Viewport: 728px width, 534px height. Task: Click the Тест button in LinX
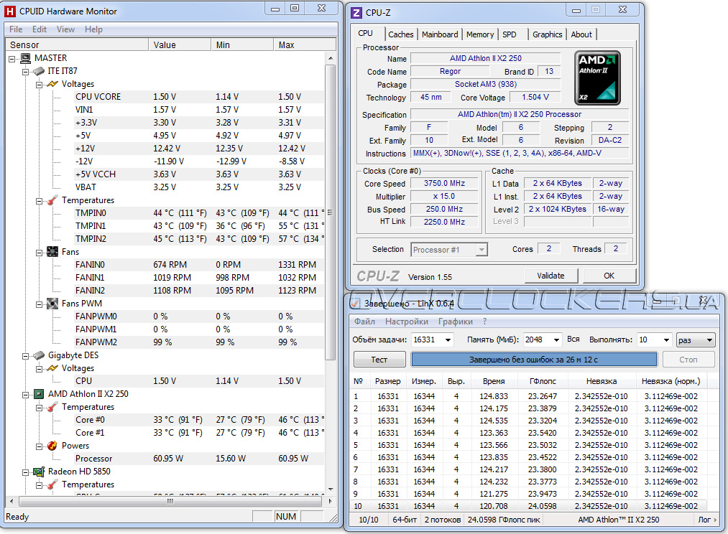coord(379,360)
